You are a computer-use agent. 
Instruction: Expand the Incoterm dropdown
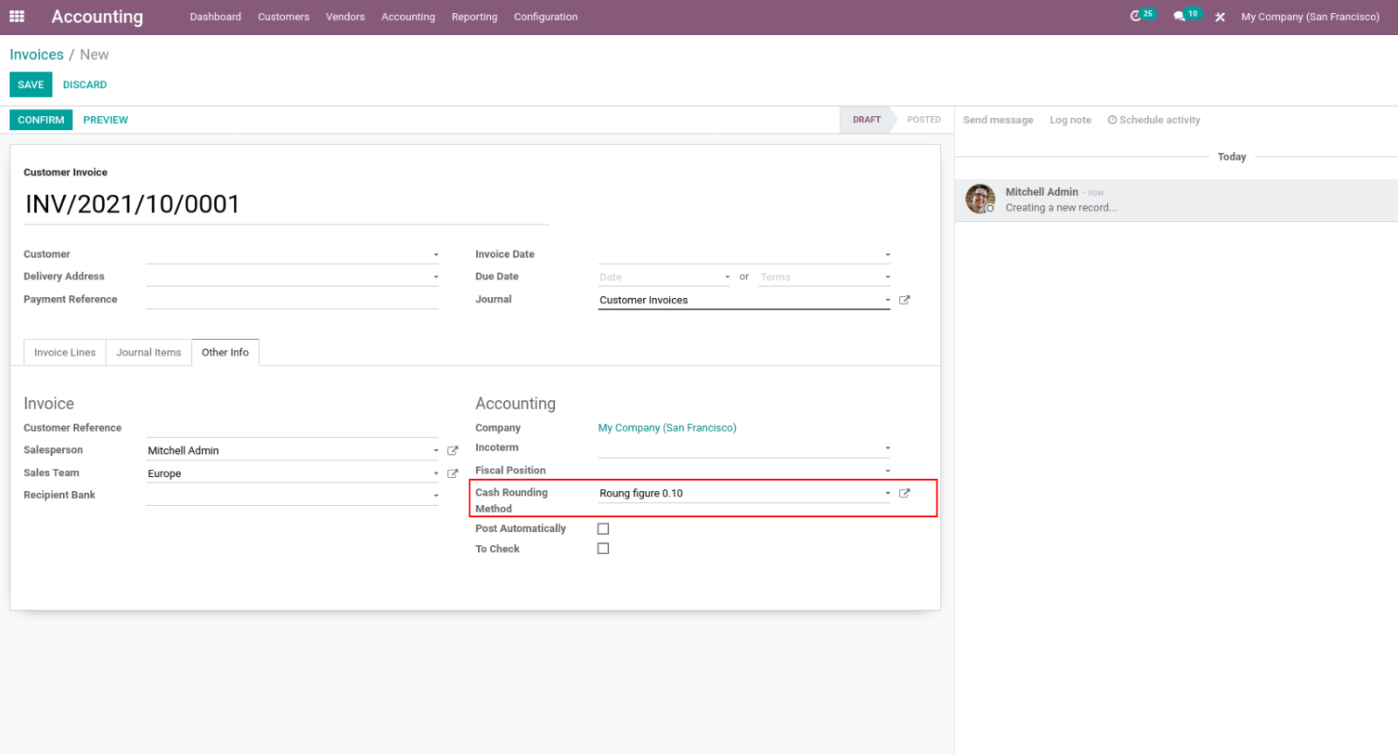pyautogui.click(x=888, y=448)
